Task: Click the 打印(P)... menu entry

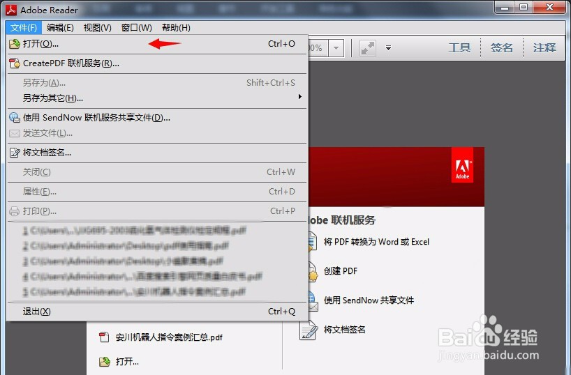Action: click(157, 211)
